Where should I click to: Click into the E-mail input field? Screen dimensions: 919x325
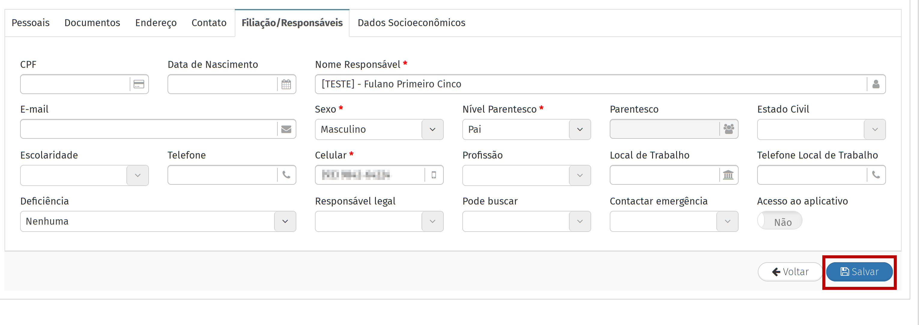(x=148, y=129)
